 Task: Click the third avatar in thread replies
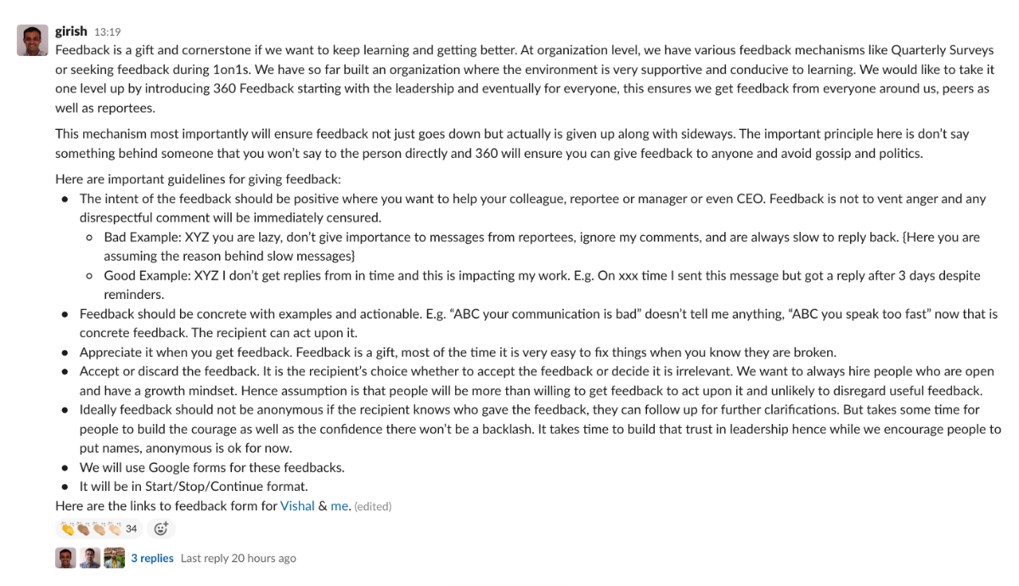[115, 558]
